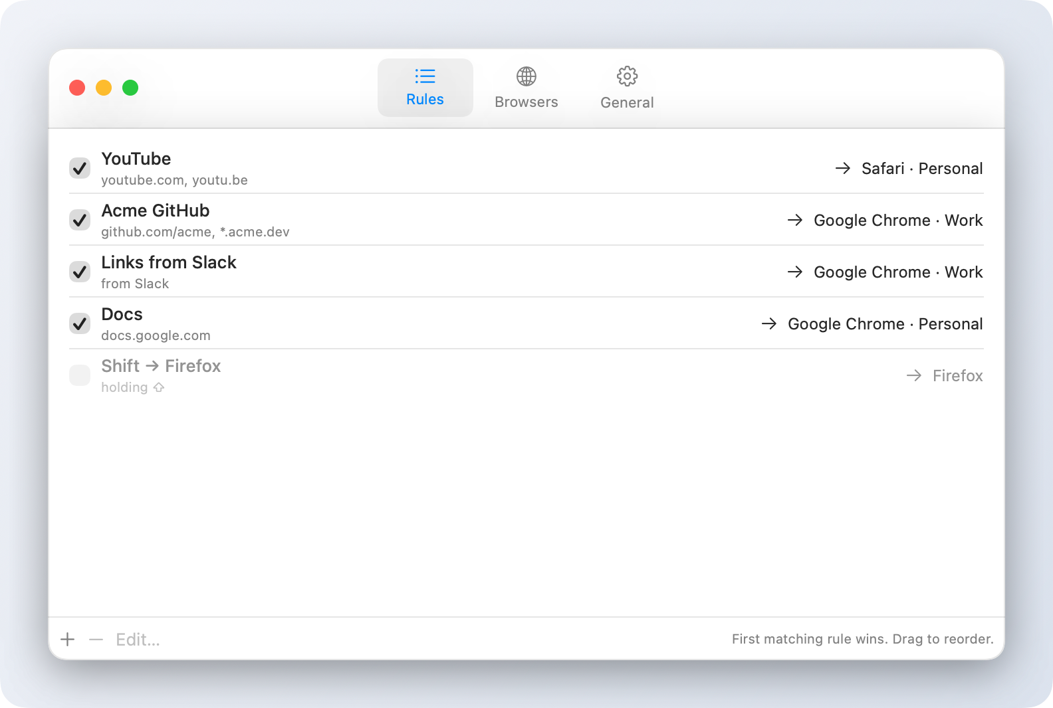Click arrow icon in Links from Slack row

[x=795, y=272]
